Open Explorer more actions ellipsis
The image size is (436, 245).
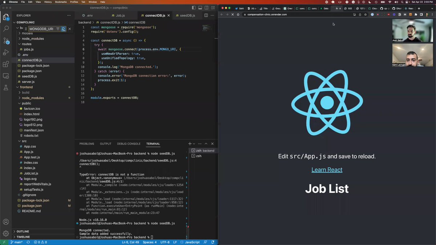pyautogui.click(x=69, y=15)
